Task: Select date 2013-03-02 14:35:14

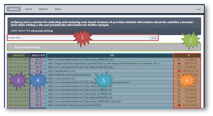Action: (x=19, y=71)
